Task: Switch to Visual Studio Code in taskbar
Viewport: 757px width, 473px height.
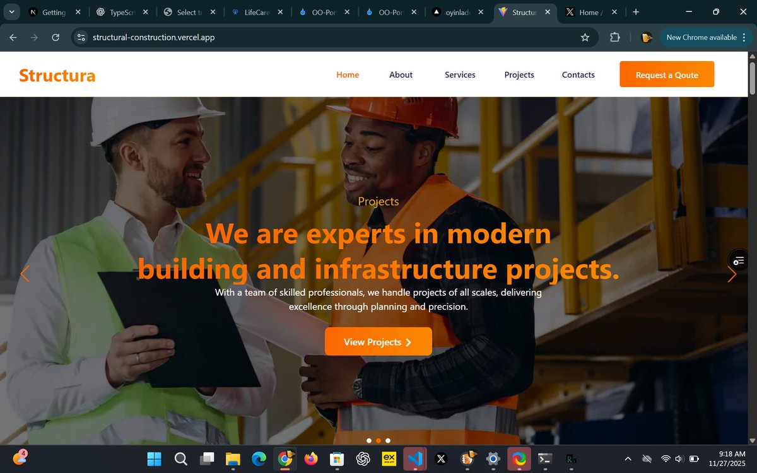Action: pyautogui.click(x=415, y=458)
